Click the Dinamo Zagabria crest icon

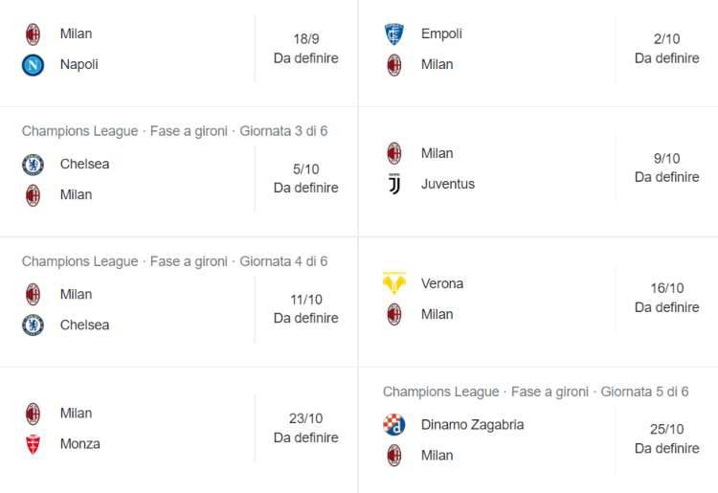pyautogui.click(x=393, y=425)
